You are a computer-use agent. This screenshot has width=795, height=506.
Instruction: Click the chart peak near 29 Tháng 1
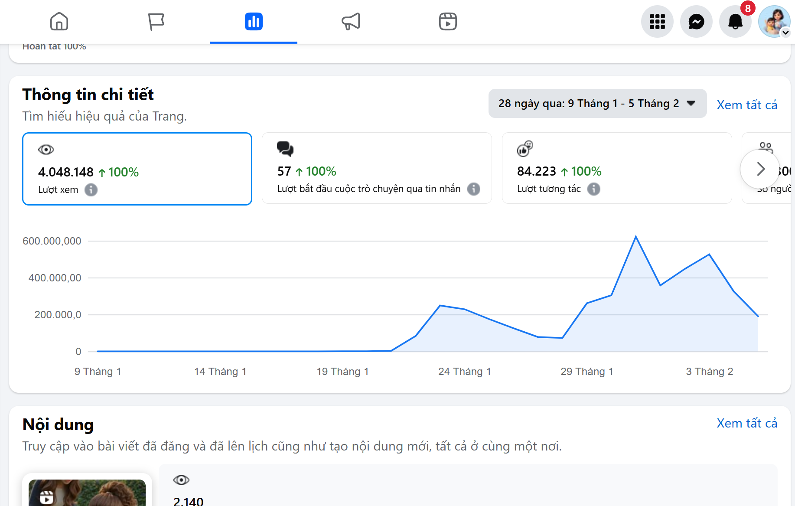(x=635, y=237)
